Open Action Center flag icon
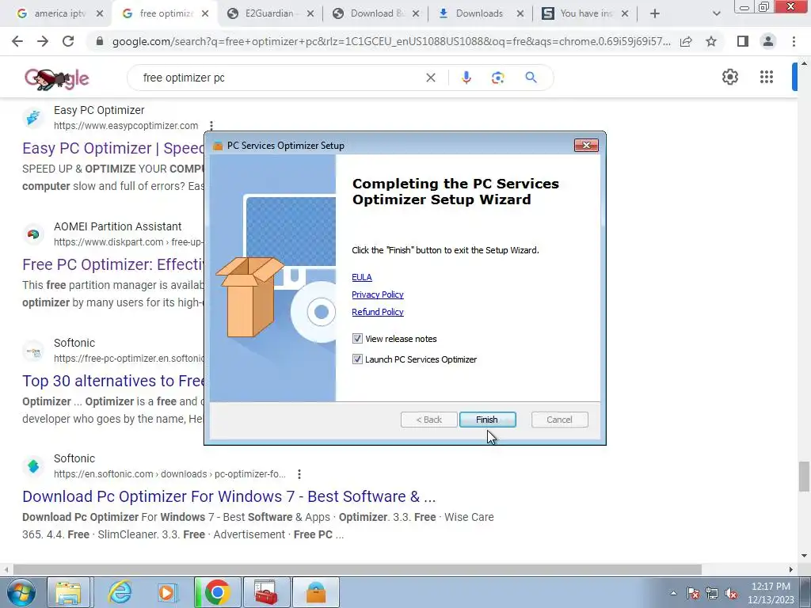The width and height of the screenshot is (811, 608). click(x=693, y=593)
